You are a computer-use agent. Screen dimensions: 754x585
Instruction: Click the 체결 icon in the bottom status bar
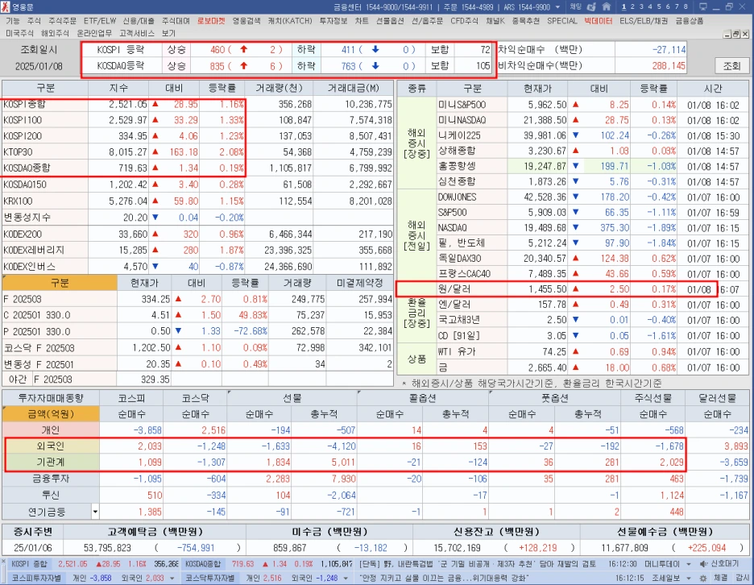(x=721, y=578)
